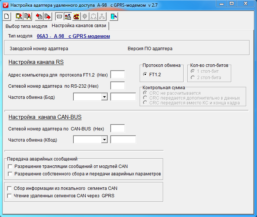Toggle 'Чтение удаленных сегментов CAN через GPRS'
Viewport: 257px width, 217px height.
point(10,196)
